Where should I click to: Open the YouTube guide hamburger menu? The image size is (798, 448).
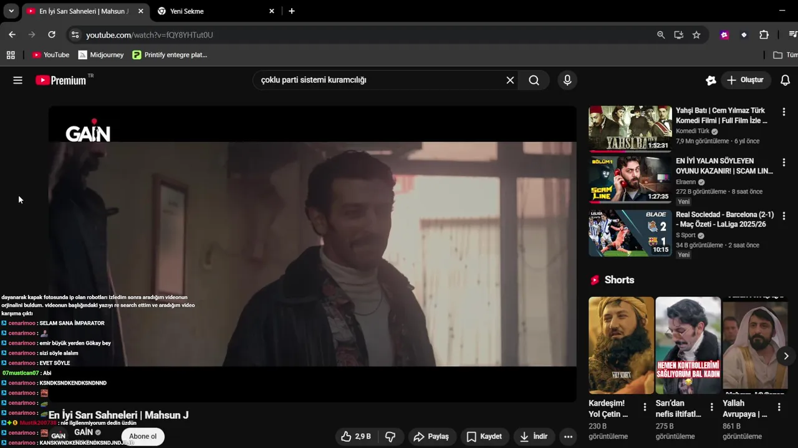coord(17,80)
